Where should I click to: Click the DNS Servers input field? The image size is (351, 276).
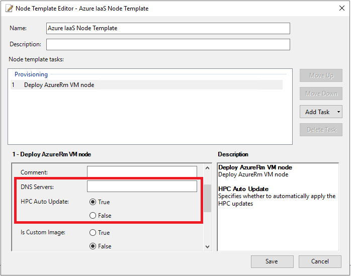click(142, 186)
